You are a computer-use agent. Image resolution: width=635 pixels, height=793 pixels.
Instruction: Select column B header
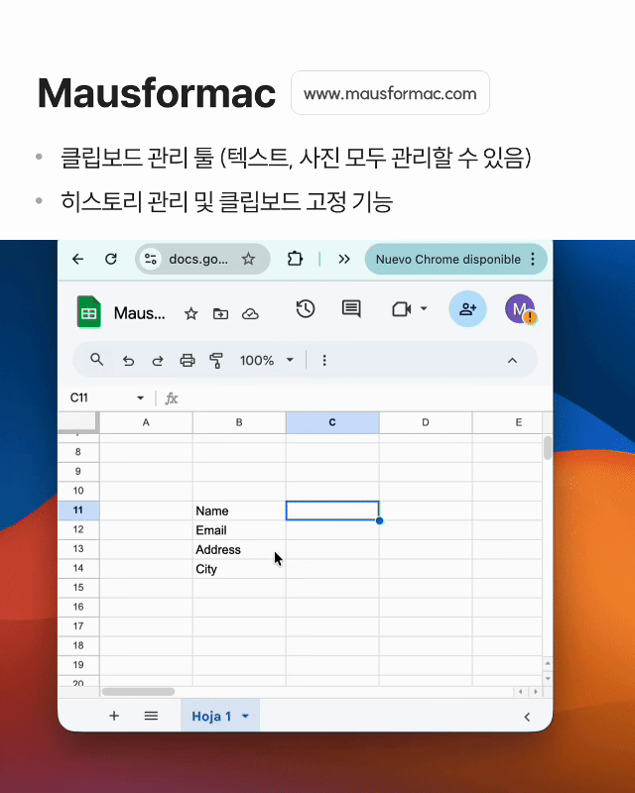tap(239, 423)
